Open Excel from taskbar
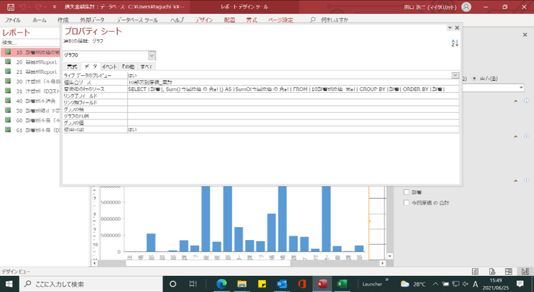 click(342, 284)
